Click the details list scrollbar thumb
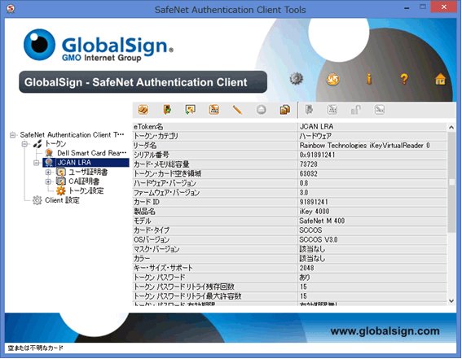This screenshot has height=359, width=462. coord(451,182)
